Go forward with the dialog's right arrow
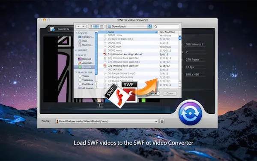Image resolution: width=257 pixels, height=161 pixels. (84, 26)
